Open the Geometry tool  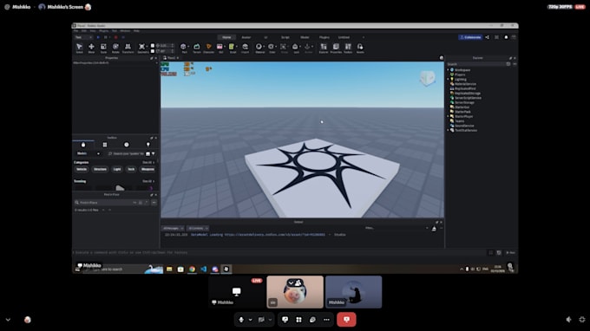tap(142, 48)
